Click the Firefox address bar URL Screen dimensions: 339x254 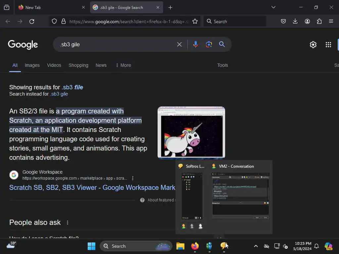click(x=129, y=21)
